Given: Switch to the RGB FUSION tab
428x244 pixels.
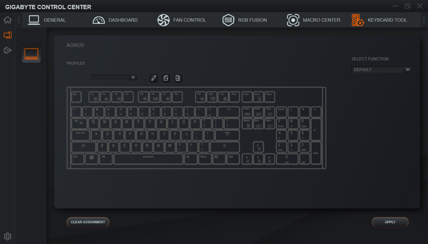Looking at the screenshot, I should (245, 20).
